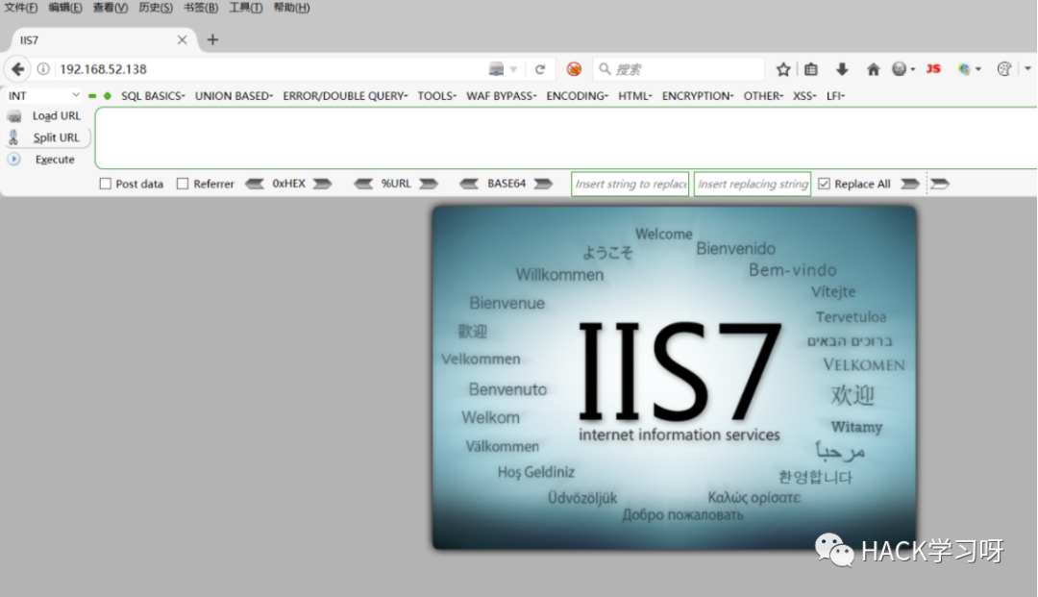Expand the HTML menu

635,96
